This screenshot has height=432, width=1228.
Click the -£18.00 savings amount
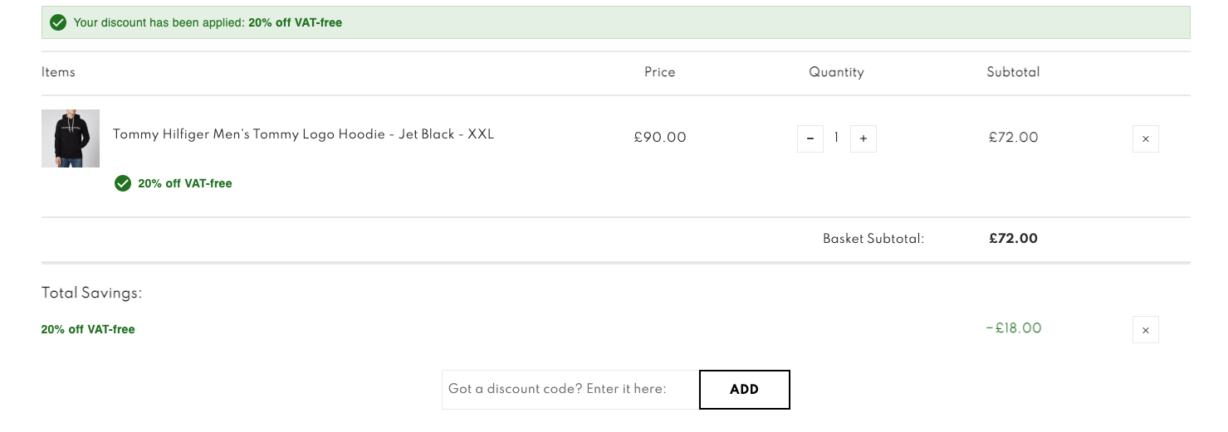[x=1013, y=328]
